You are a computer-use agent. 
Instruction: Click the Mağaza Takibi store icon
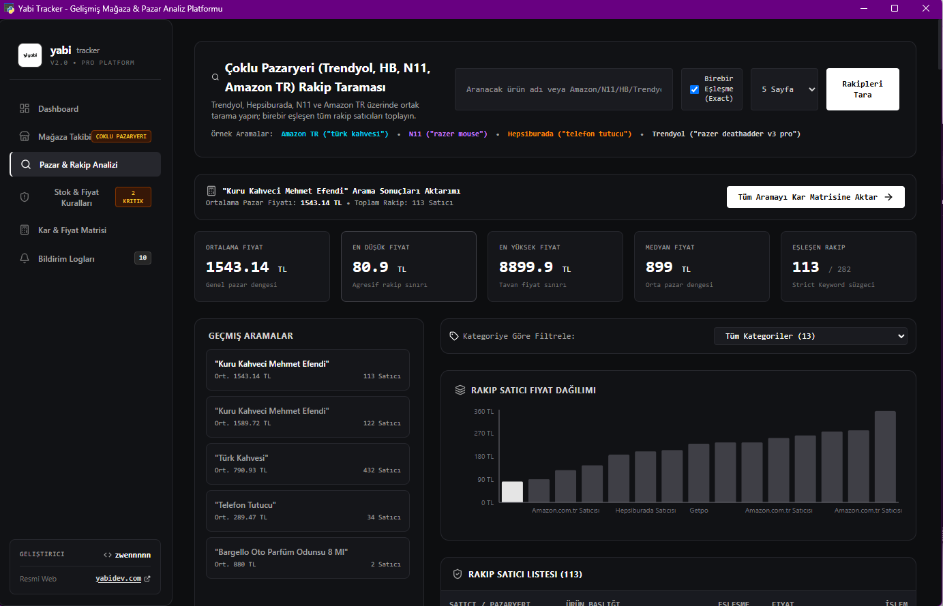25,136
